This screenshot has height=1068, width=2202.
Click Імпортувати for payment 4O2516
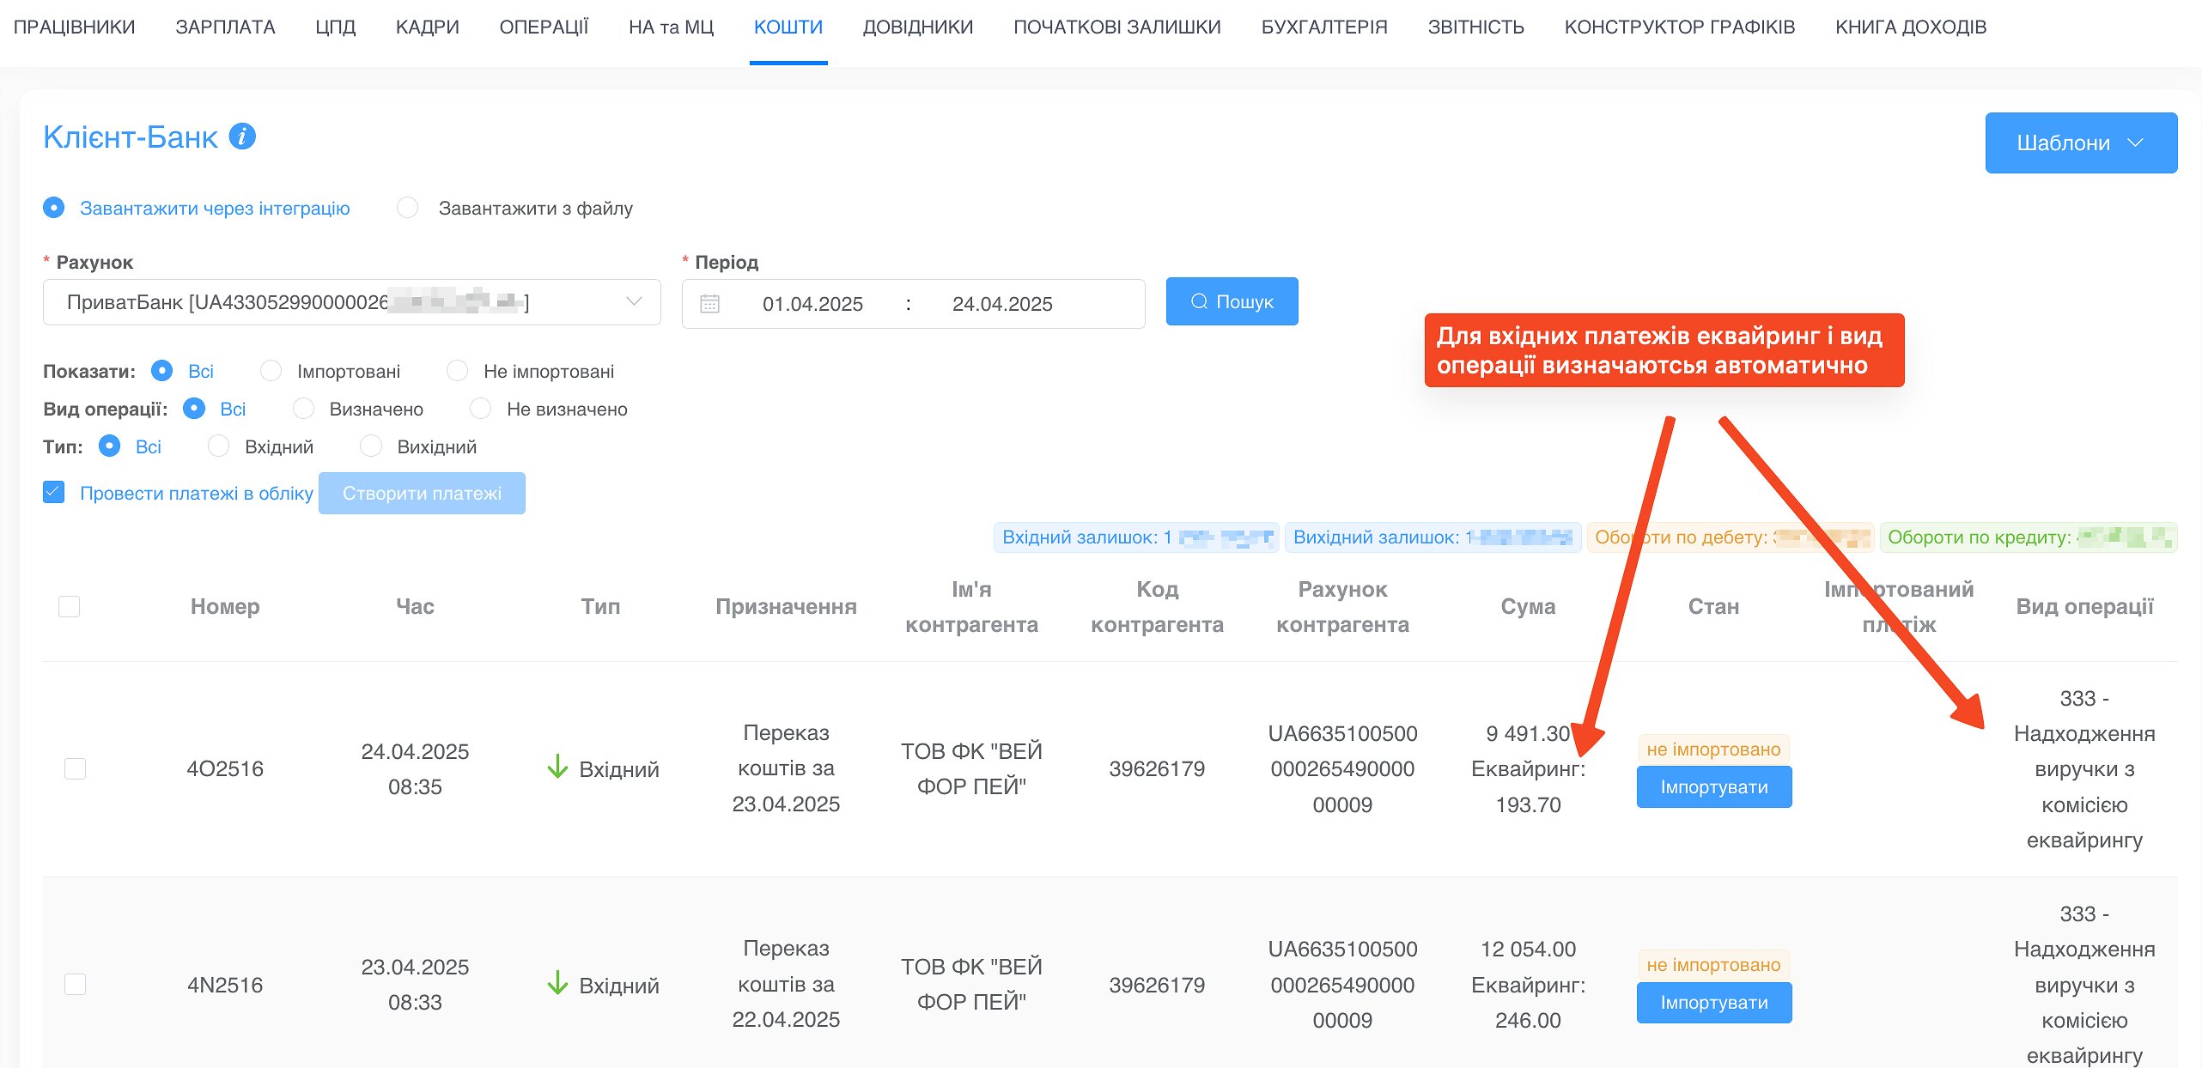1713,787
